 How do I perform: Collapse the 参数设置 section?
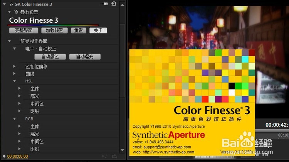click(9, 12)
